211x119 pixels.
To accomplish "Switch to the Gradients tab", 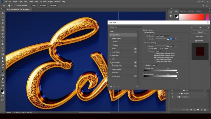I will 191,11.
